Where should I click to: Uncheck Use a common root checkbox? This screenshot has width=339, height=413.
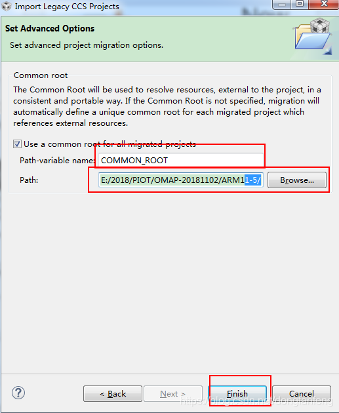tap(18, 144)
